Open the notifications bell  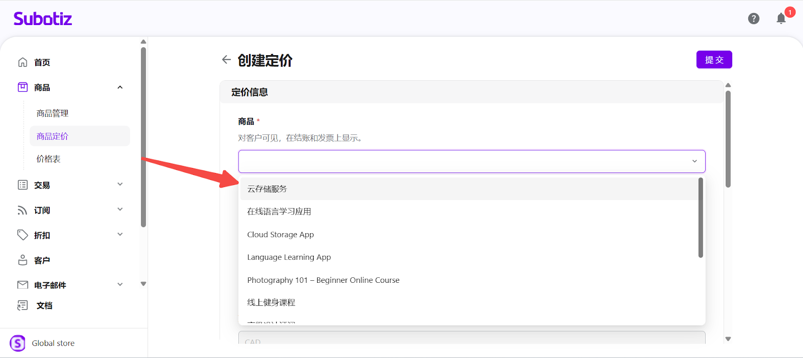(781, 19)
